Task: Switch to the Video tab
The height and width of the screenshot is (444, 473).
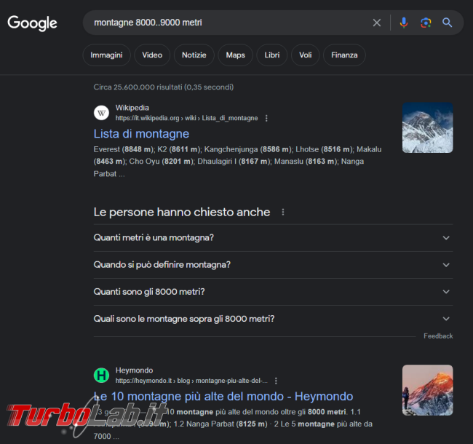Action: pyautogui.click(x=152, y=55)
